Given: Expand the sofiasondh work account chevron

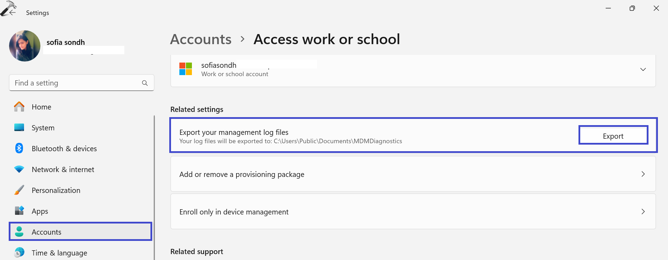Looking at the screenshot, I should [x=643, y=70].
